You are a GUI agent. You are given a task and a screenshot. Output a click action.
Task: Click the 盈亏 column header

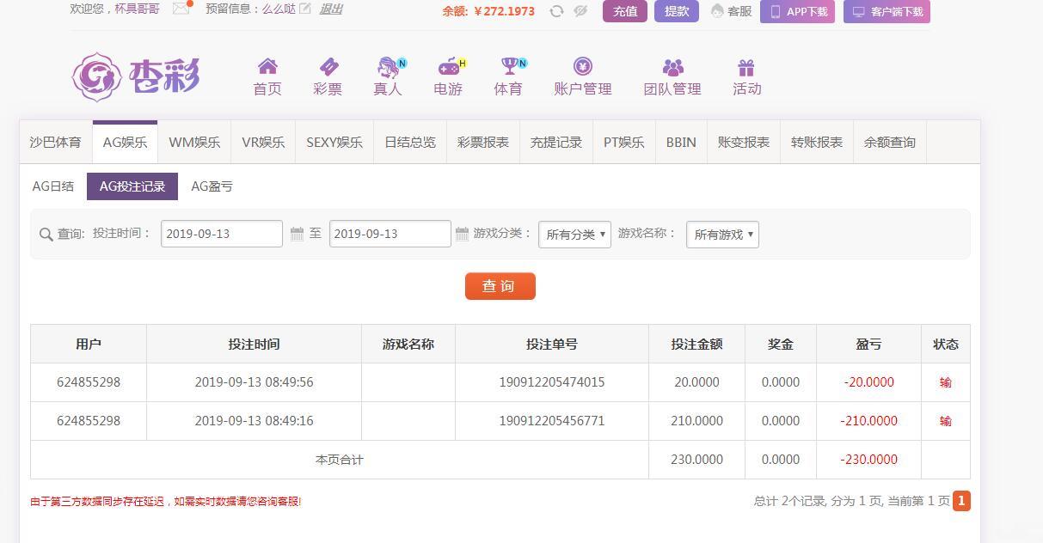point(869,344)
